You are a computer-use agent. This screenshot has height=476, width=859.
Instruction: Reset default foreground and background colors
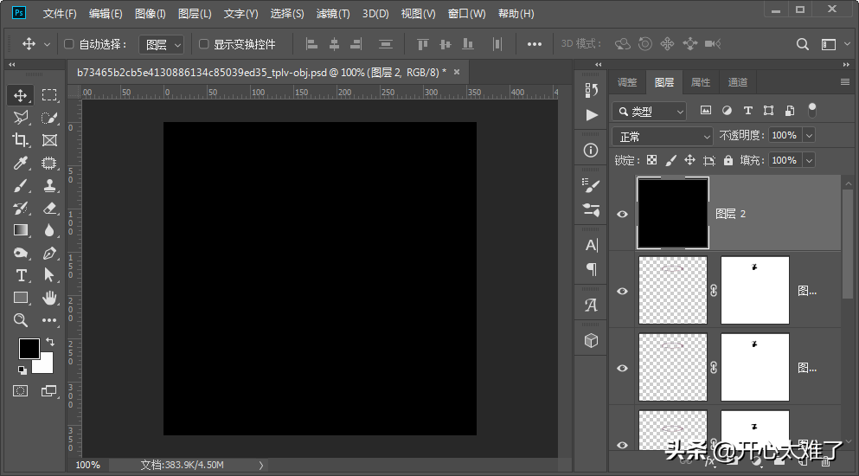[x=22, y=370]
